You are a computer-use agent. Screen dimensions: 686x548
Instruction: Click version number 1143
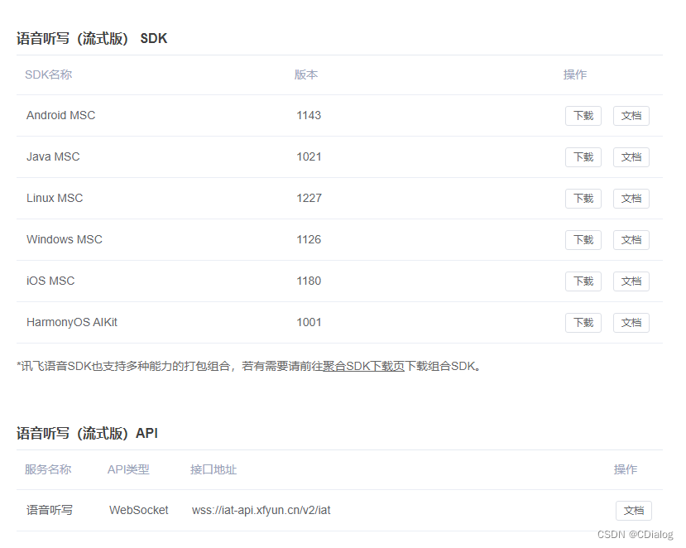click(309, 116)
